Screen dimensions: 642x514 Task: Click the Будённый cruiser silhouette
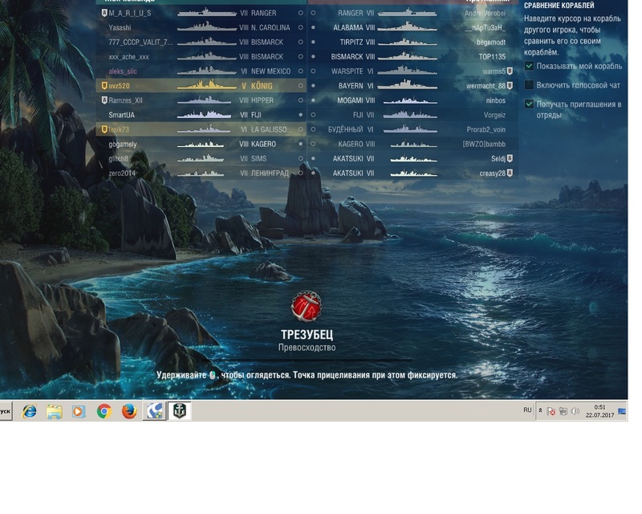[x=410, y=129]
